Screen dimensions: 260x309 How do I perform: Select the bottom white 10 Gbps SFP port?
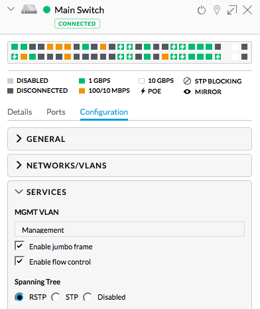click(x=235, y=57)
